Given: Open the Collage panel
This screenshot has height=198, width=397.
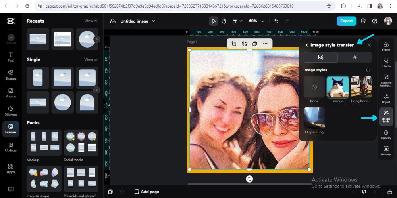Looking at the screenshot, I should pos(11,147).
